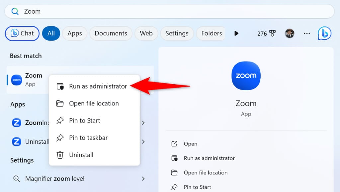Open the three-dot options menu
340x192 pixels.
coord(307,33)
